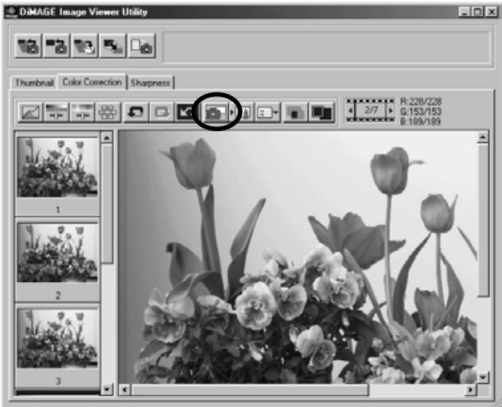Open the tone curve and histogram tool
Screen dimensions: 502x407
click(x=30, y=112)
